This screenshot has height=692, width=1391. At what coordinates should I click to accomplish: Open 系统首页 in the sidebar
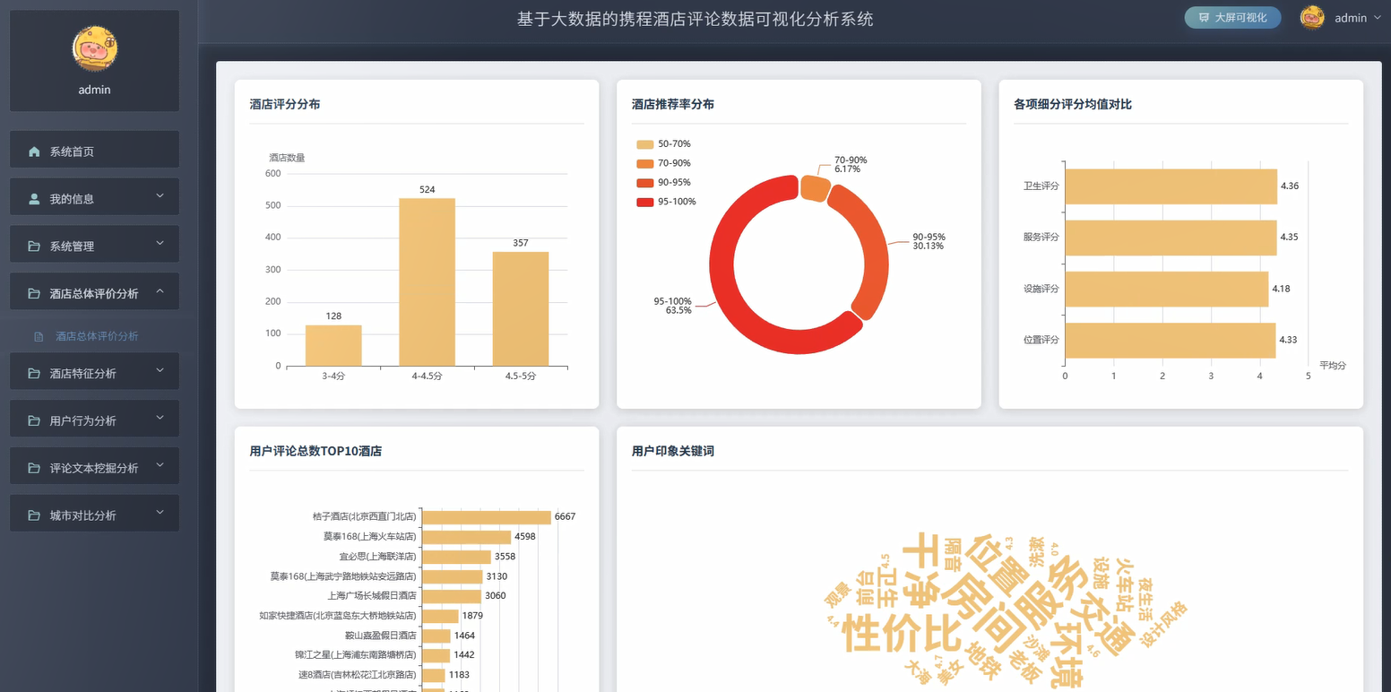coord(94,150)
